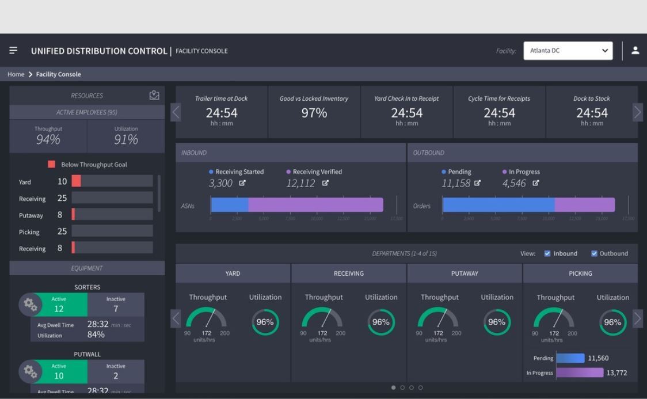The width and height of the screenshot is (647, 399).
Task: Click the user profile icon
Action: (x=635, y=51)
